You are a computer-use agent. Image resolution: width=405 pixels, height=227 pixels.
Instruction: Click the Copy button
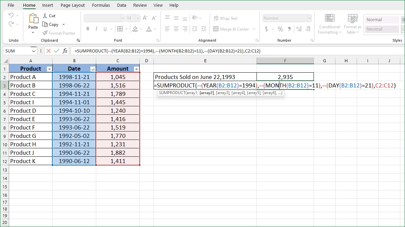click(x=51, y=25)
